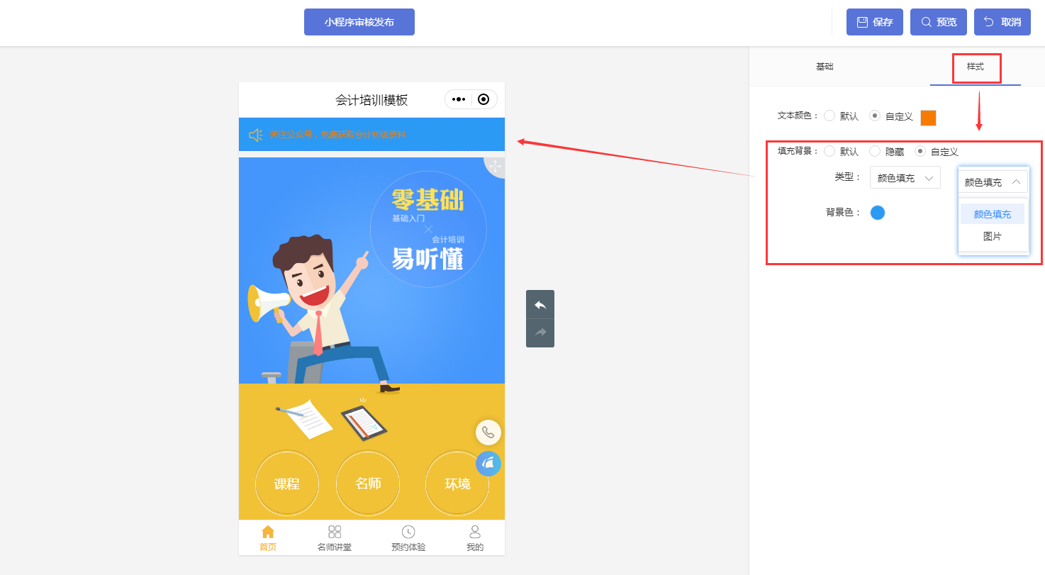
Task: Switch to the 基础 tab
Action: tap(825, 67)
